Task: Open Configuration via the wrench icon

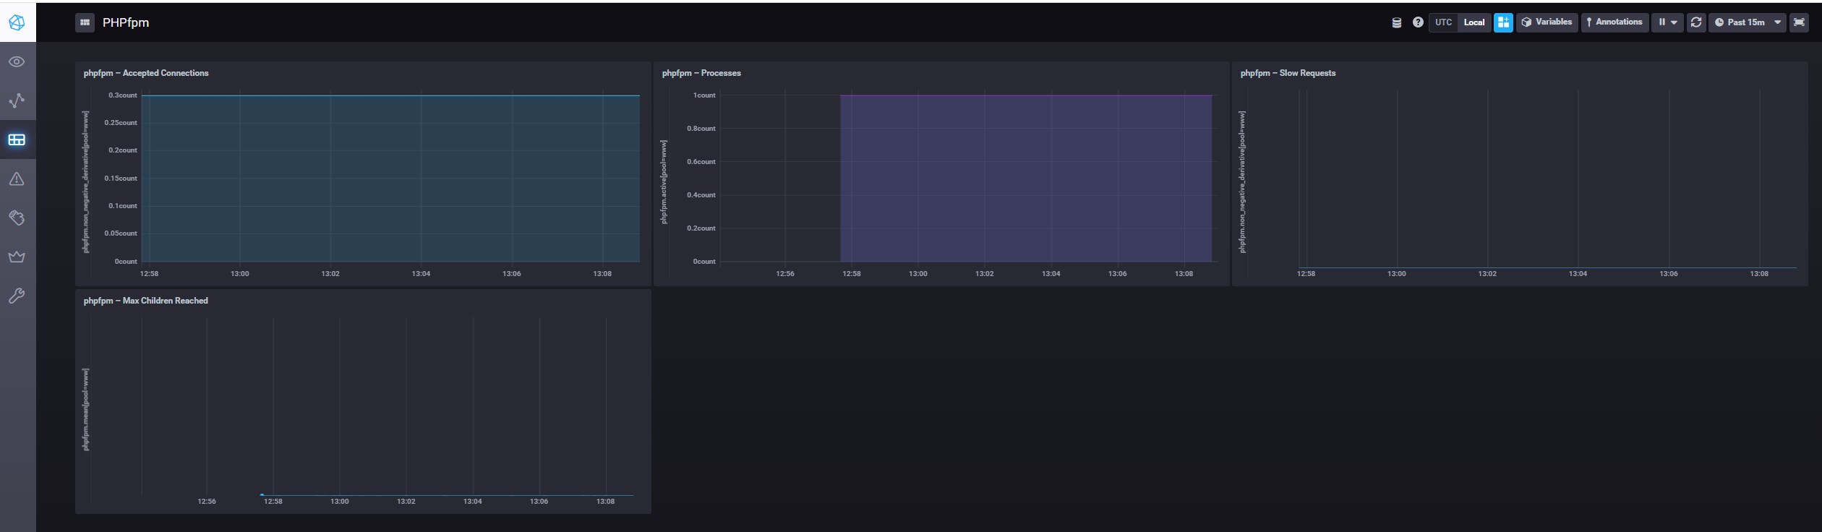Action: (17, 296)
